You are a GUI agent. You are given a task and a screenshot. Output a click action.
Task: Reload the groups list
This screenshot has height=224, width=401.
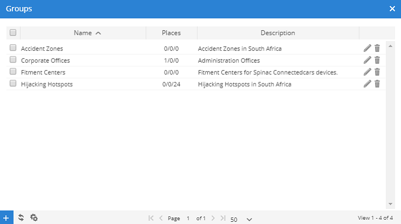(x=21, y=218)
